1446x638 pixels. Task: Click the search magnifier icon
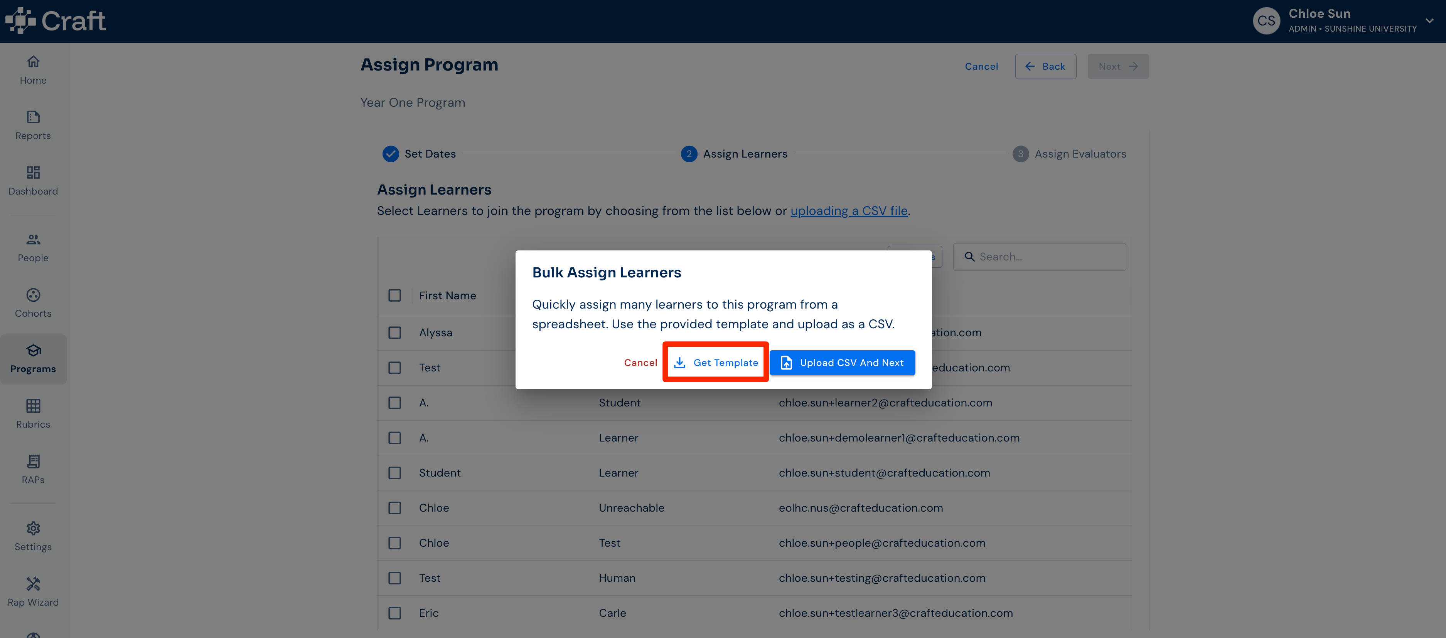coord(969,257)
